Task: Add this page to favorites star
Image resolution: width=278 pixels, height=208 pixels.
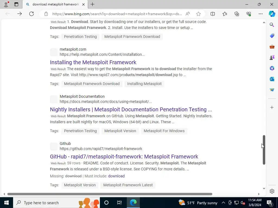Action: 198,14
